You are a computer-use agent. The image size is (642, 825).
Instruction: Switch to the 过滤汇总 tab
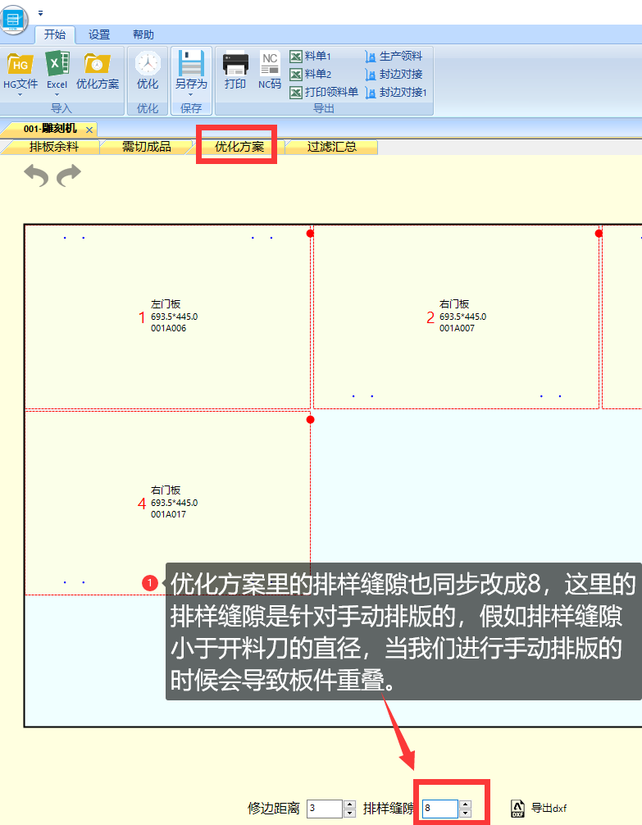331,147
